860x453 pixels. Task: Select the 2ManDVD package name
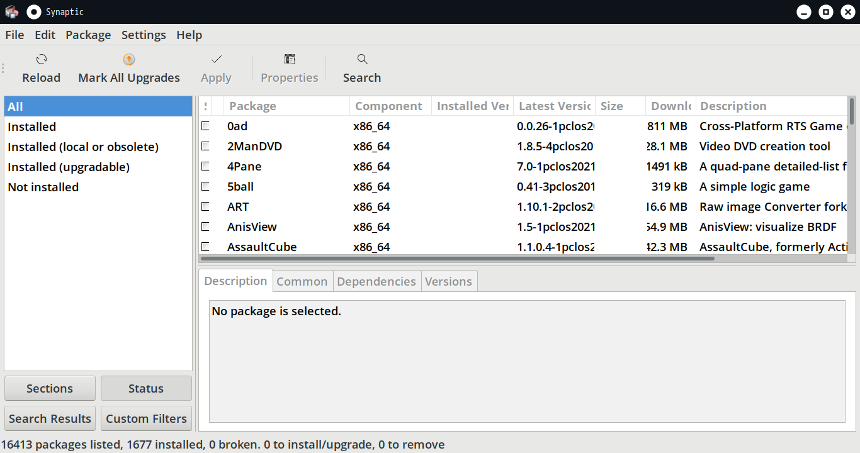click(254, 146)
